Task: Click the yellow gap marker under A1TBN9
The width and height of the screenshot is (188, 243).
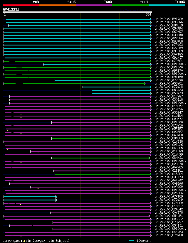Action: point(38,153)
